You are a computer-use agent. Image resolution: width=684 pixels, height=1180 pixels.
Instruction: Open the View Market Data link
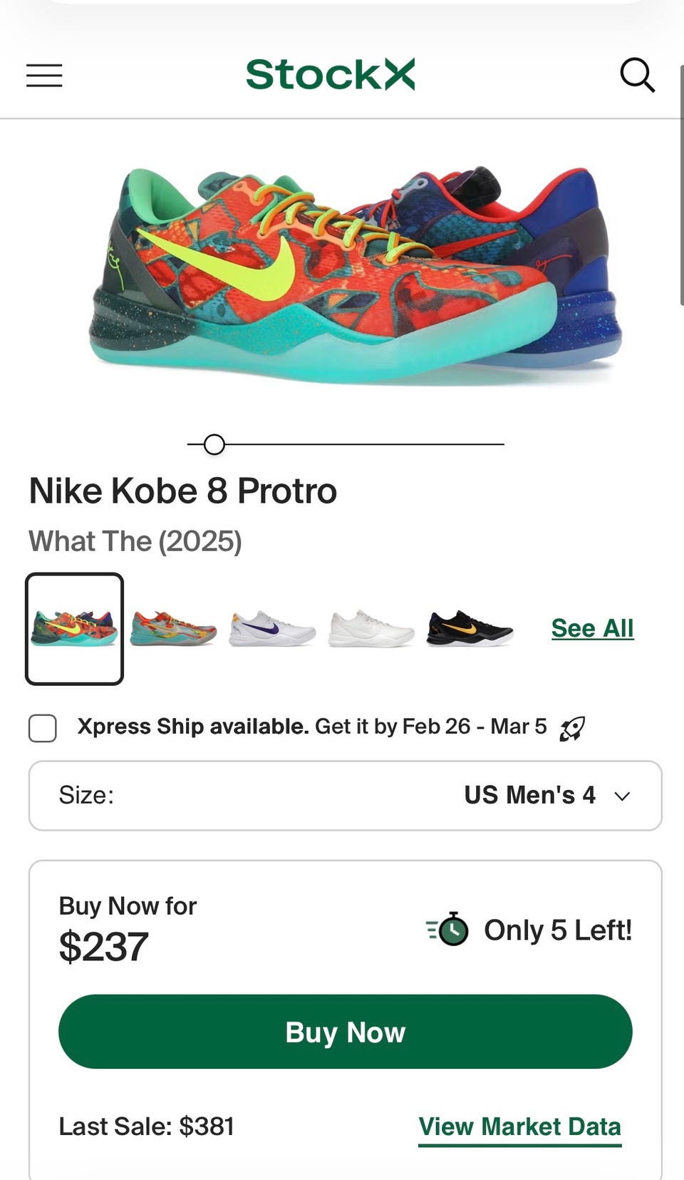(519, 1127)
